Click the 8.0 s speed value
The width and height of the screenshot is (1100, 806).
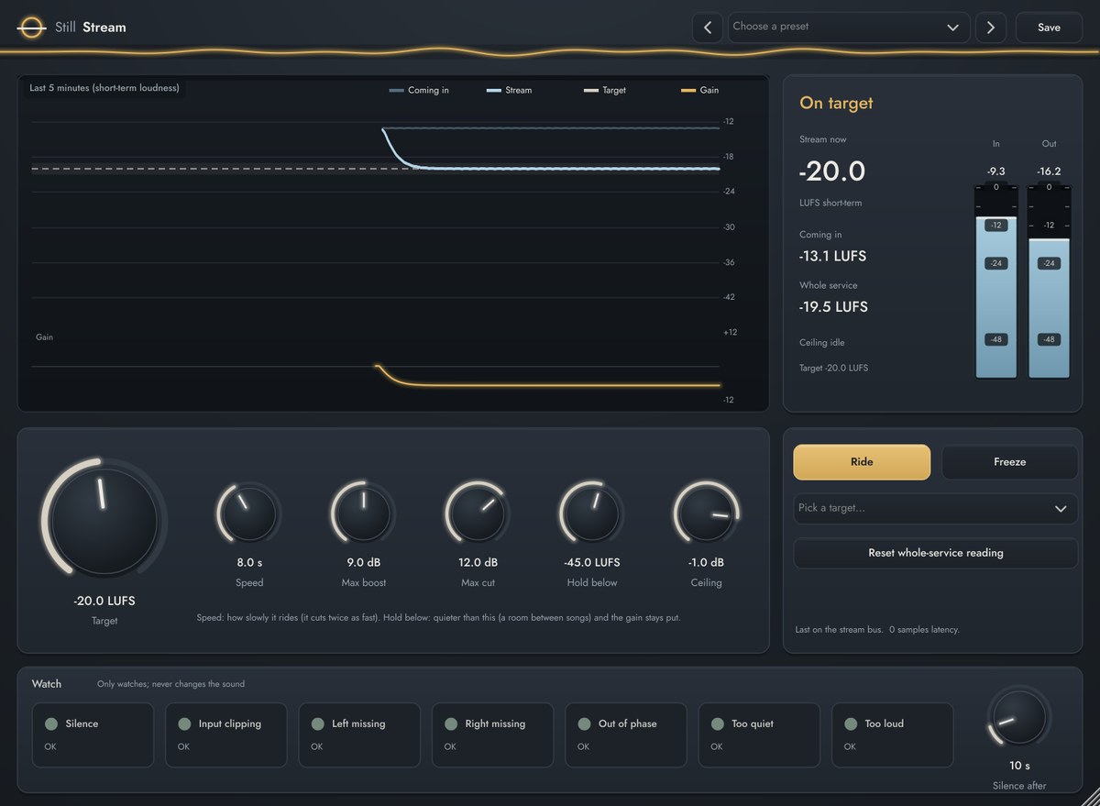(249, 562)
